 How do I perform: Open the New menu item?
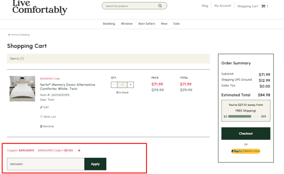pyautogui.click(x=164, y=24)
